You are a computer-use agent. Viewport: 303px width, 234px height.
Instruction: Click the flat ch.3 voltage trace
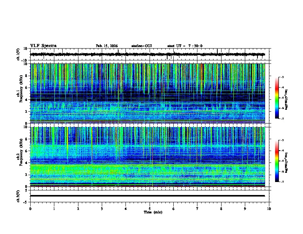coord(147,196)
